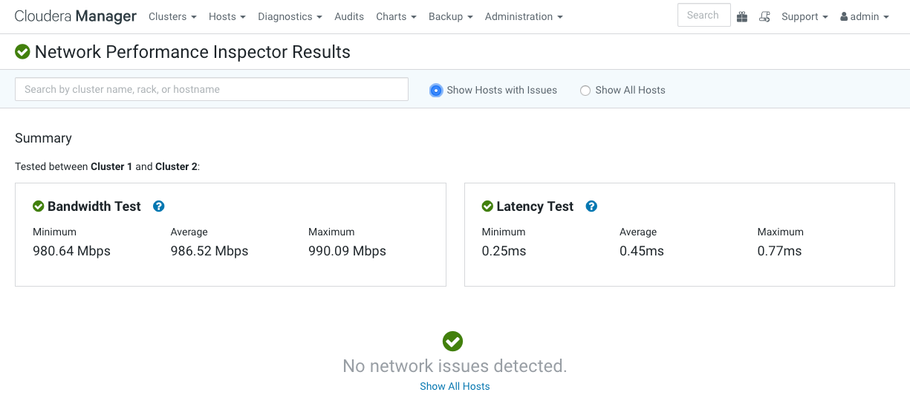This screenshot has height=398, width=910.
Task: Click the Latency Test help question icon
Action: pos(591,206)
